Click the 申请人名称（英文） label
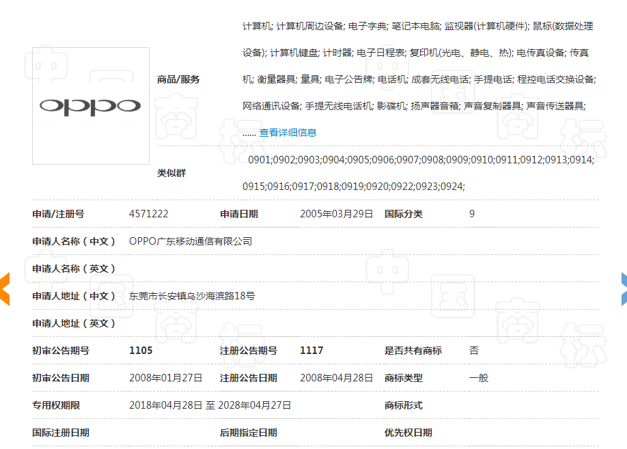The height and width of the screenshot is (449, 627). (74, 269)
